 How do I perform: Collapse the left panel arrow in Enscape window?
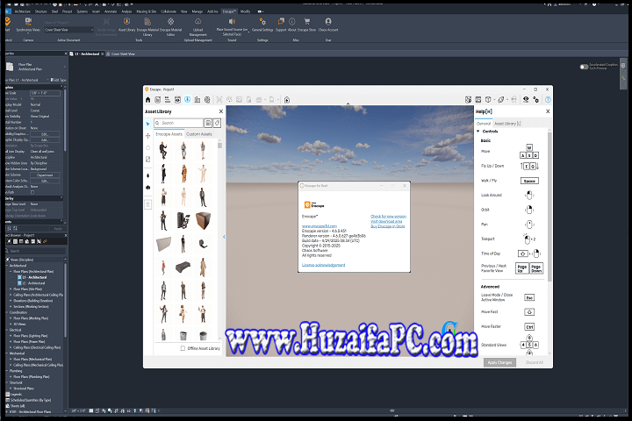pyautogui.click(x=224, y=237)
